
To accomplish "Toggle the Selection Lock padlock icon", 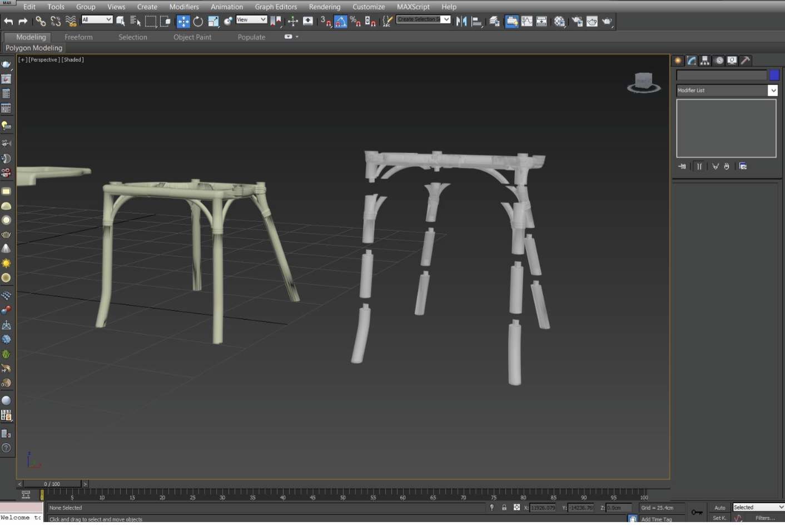I will click(x=504, y=508).
